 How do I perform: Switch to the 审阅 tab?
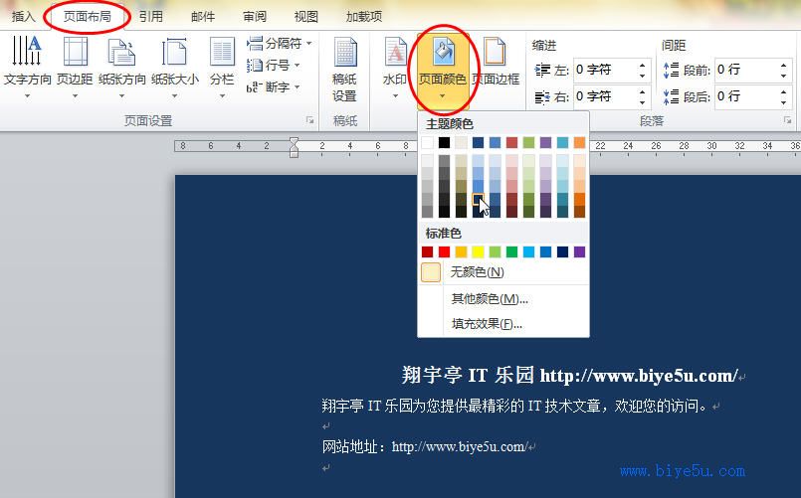coord(255,16)
